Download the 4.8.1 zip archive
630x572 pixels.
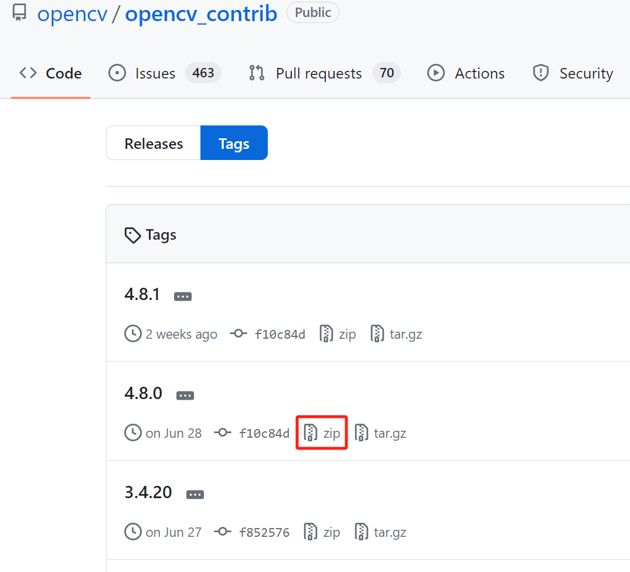coord(338,334)
